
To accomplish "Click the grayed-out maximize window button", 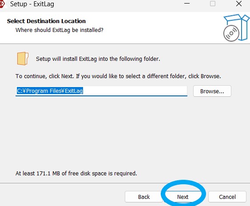I will (213, 4).
